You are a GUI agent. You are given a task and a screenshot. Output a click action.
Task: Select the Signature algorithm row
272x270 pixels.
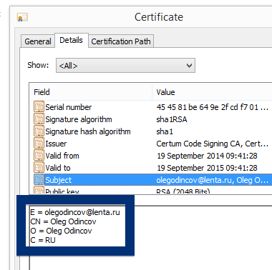click(x=151, y=119)
